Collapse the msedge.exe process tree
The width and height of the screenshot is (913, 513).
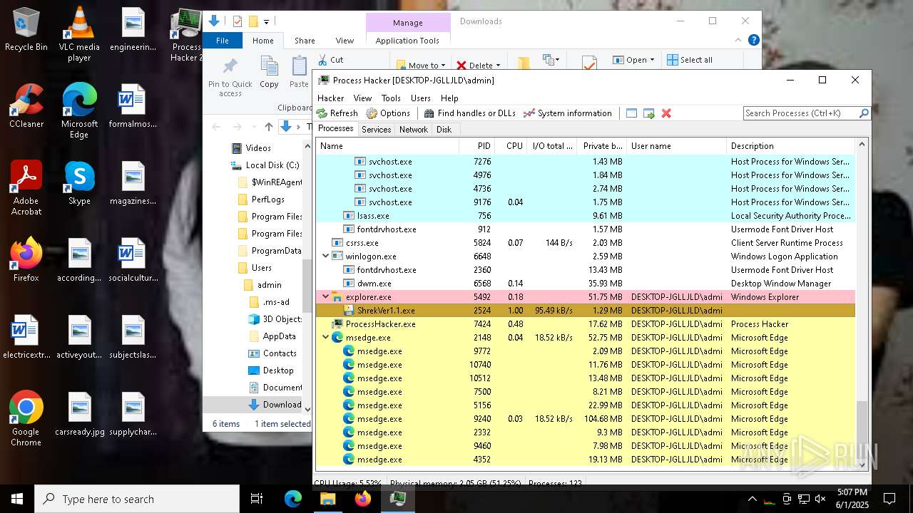click(x=327, y=338)
